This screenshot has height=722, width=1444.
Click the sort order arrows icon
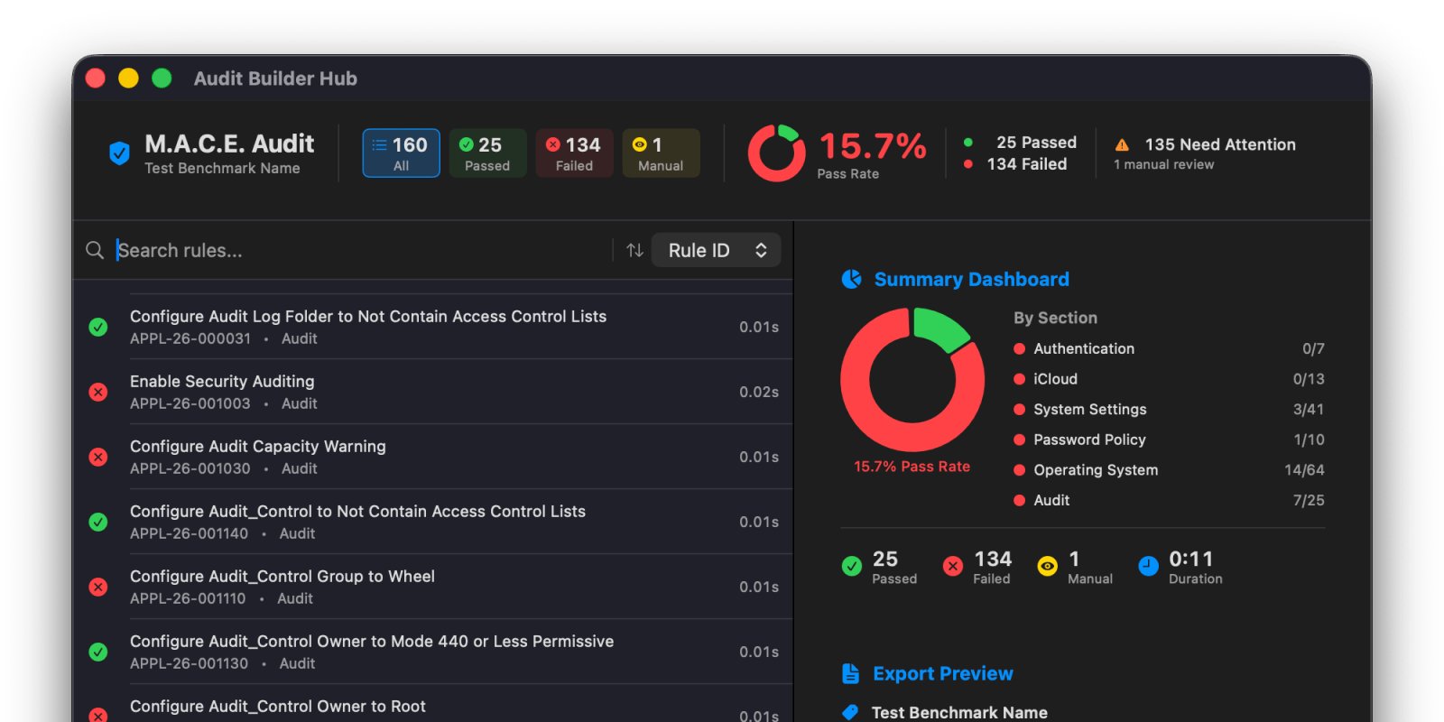click(634, 250)
